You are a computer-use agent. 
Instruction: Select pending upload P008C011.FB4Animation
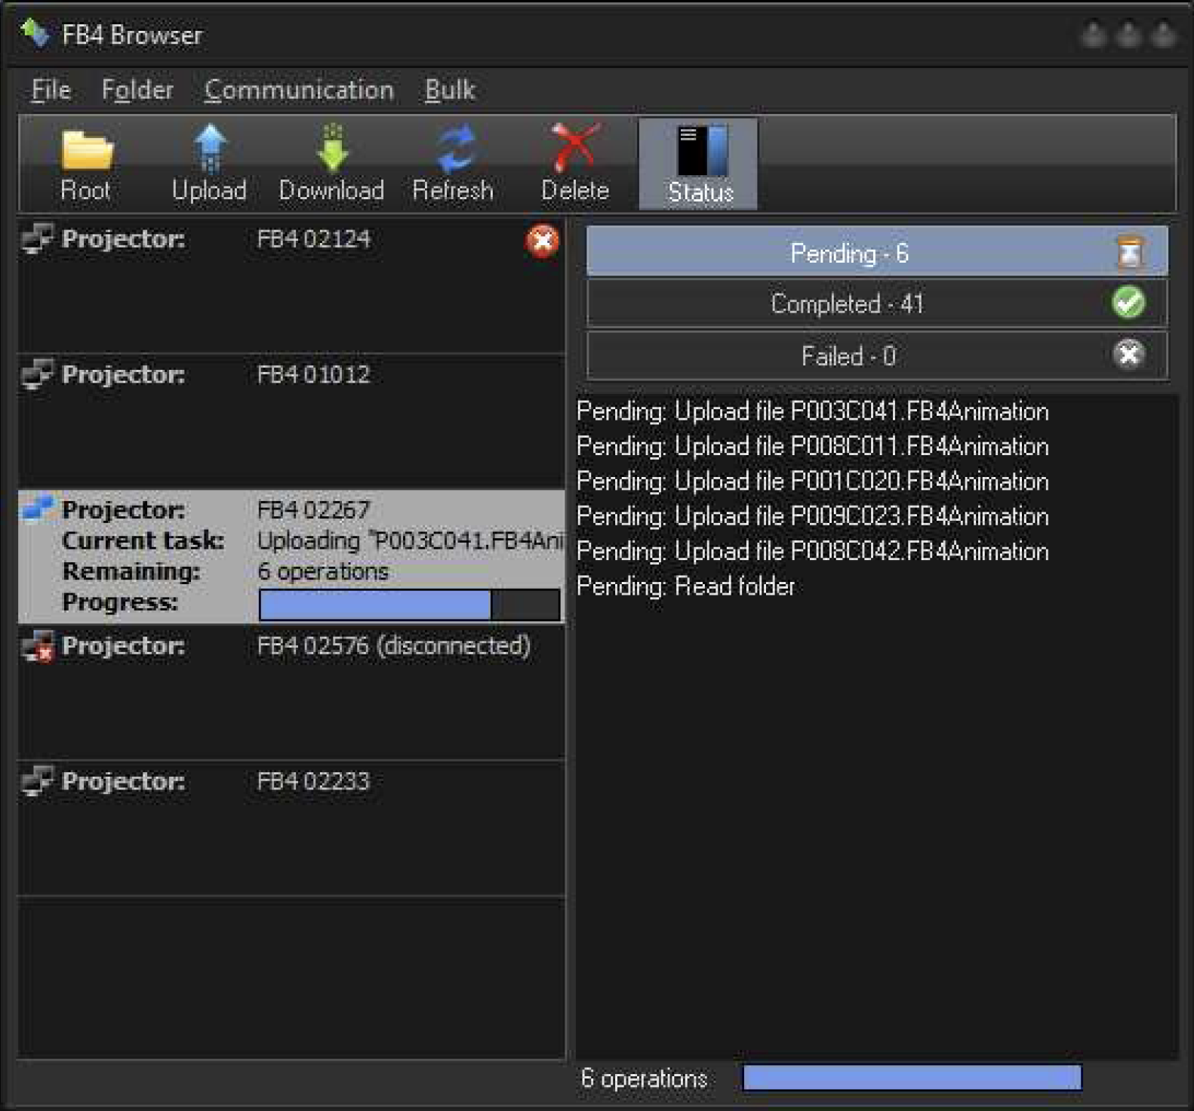pos(813,446)
